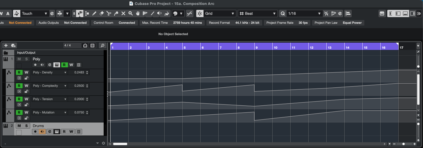Select the Split scissors tool
The width and height of the screenshot is (423, 148).
(x=109, y=13)
